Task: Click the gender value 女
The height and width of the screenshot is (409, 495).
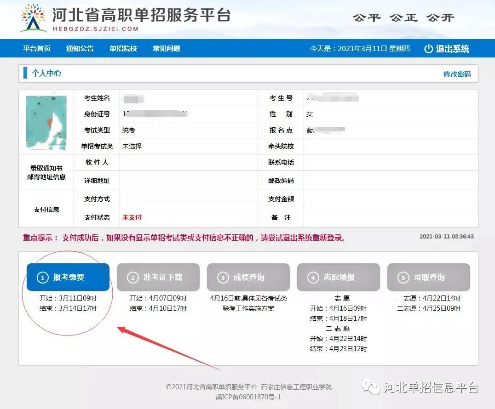Action: 309,114
